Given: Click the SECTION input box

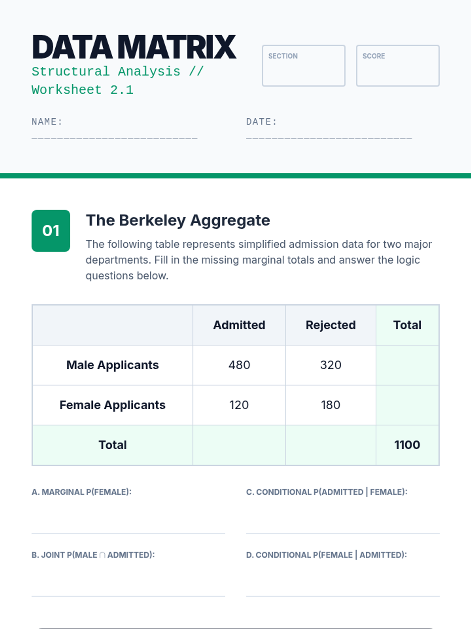Looking at the screenshot, I should coord(303,66).
